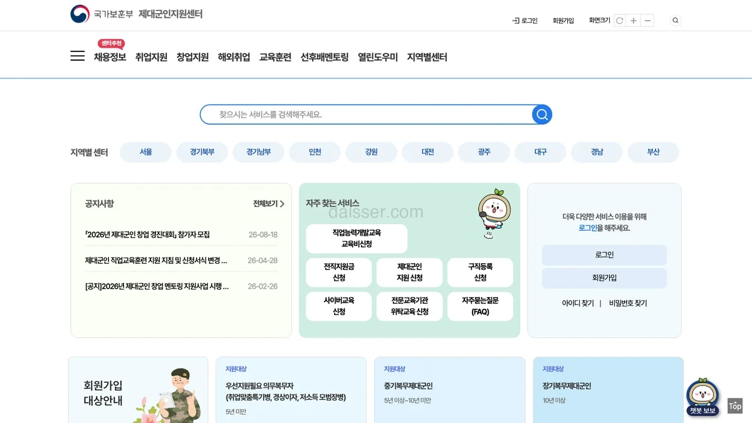Click 사이버교육 신청 service button
752x423 pixels.
tap(339, 306)
